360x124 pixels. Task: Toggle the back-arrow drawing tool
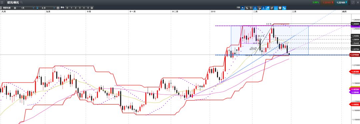[243, 8]
